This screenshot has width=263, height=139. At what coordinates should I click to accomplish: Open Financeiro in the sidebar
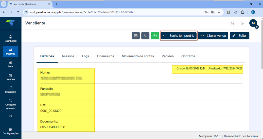(11, 90)
